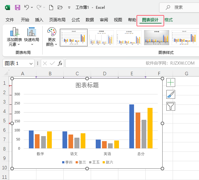The width and height of the screenshot is (199, 180).
Task: Click into the formula bar field
Action: (132, 63)
